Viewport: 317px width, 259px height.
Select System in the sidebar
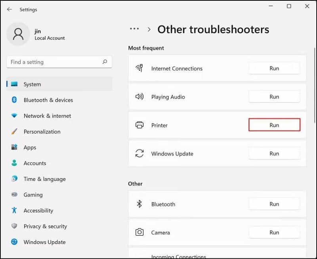tap(32, 84)
